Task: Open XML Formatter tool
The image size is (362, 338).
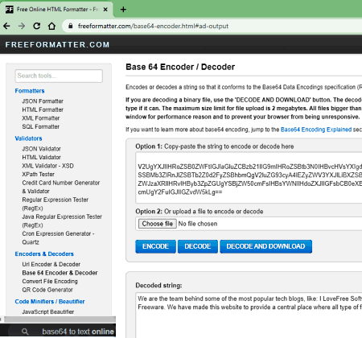Action: click(x=41, y=118)
